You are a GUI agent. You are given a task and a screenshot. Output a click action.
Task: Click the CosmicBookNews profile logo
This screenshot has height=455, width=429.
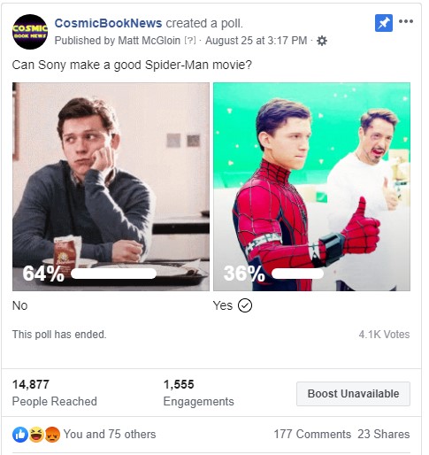click(x=30, y=32)
